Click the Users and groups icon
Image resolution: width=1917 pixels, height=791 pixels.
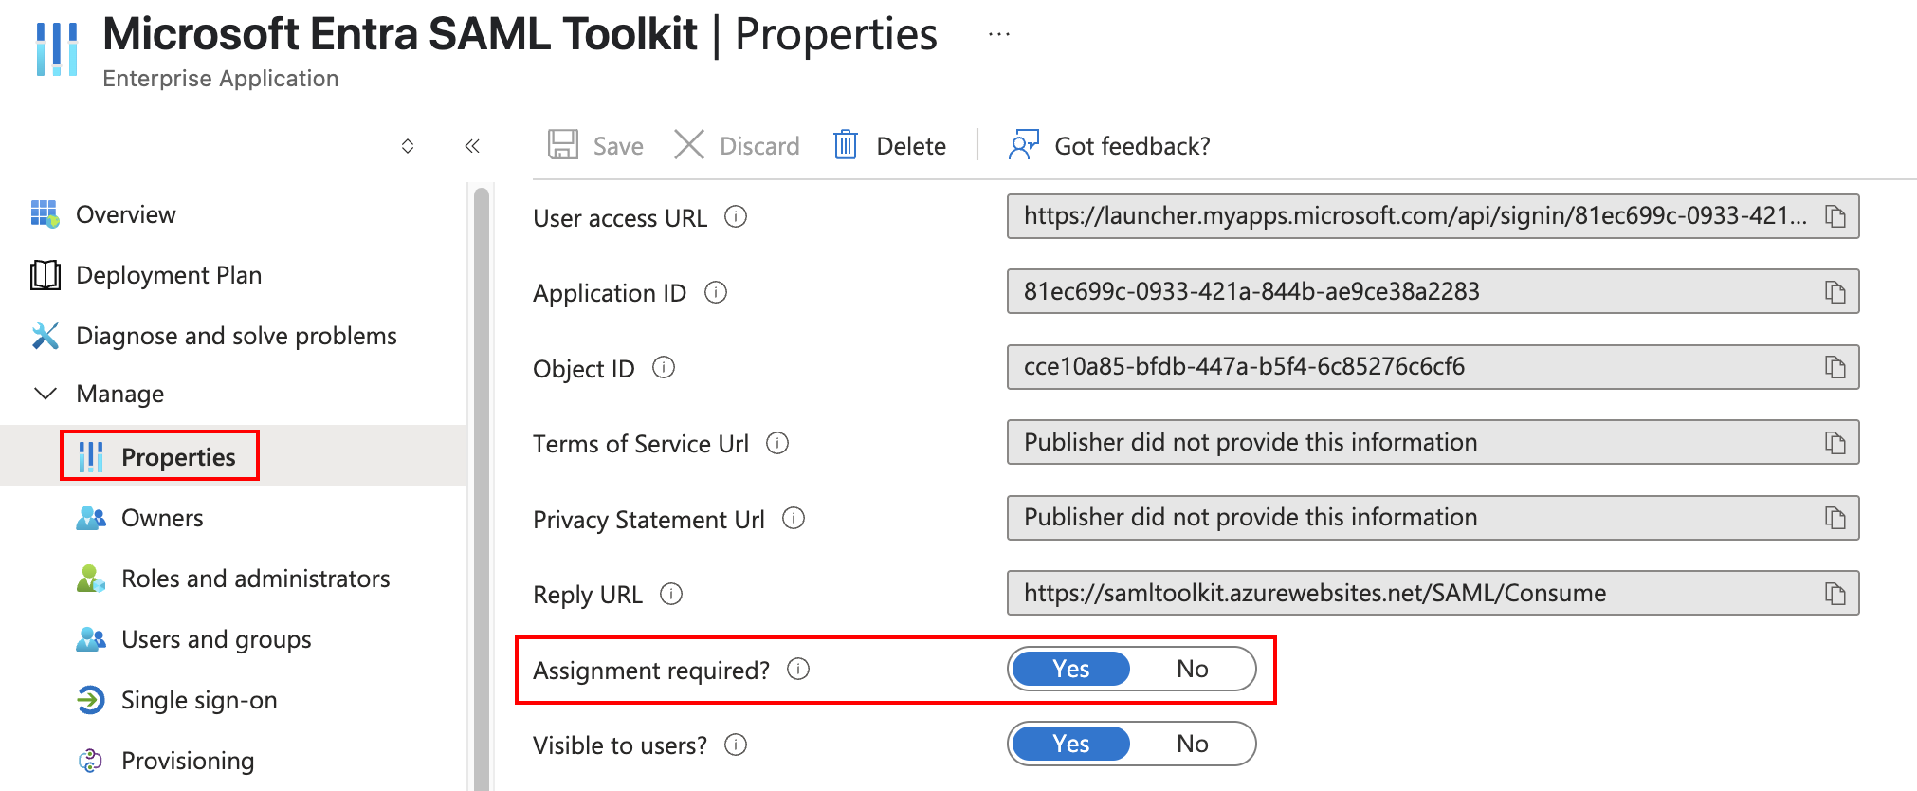point(91,639)
